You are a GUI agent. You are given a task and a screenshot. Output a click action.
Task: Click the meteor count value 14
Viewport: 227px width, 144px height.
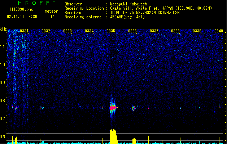pyautogui.click(x=52, y=17)
